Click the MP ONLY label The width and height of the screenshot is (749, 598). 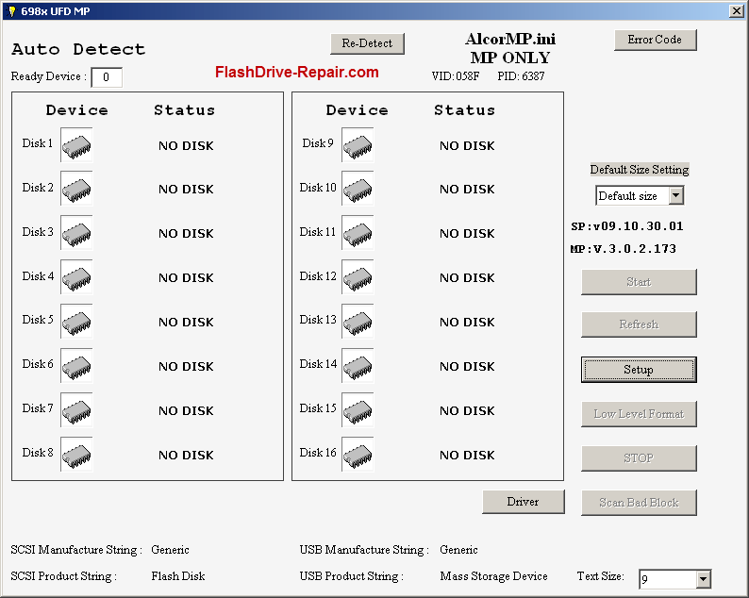tap(510, 58)
